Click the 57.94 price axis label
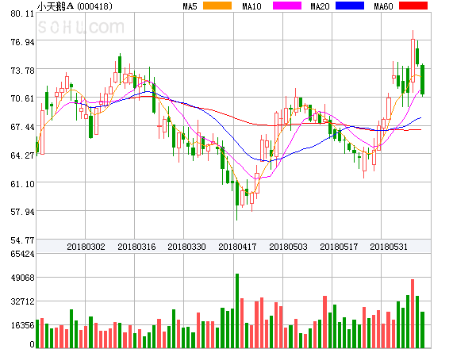Viewport: 476px width, 349px height. point(22,212)
